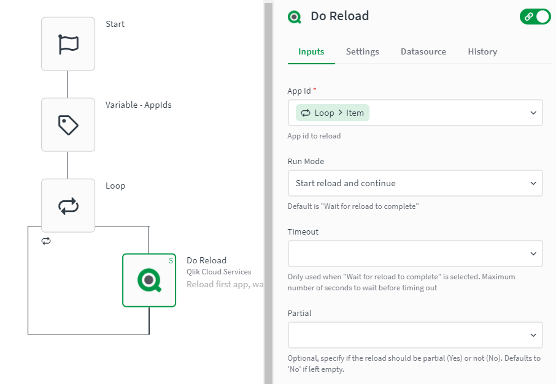The width and height of the screenshot is (556, 384).
Task: Click the small loop marker icon below Loop
Action: pyautogui.click(x=46, y=241)
